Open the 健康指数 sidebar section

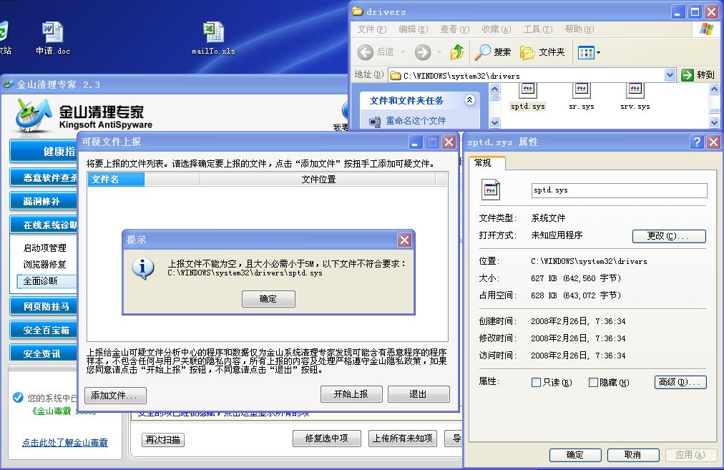(44, 151)
